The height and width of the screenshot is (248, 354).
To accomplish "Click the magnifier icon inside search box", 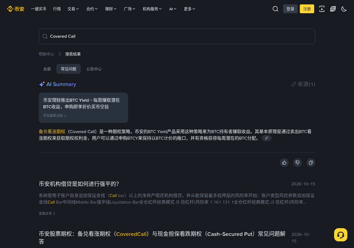I will (x=45, y=36).
